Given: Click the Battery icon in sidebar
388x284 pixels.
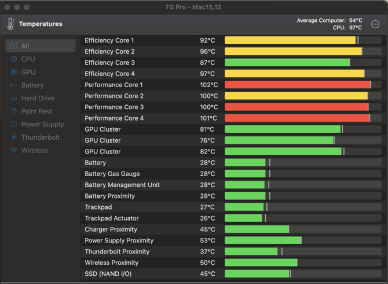Looking at the screenshot, I should tap(14, 85).
